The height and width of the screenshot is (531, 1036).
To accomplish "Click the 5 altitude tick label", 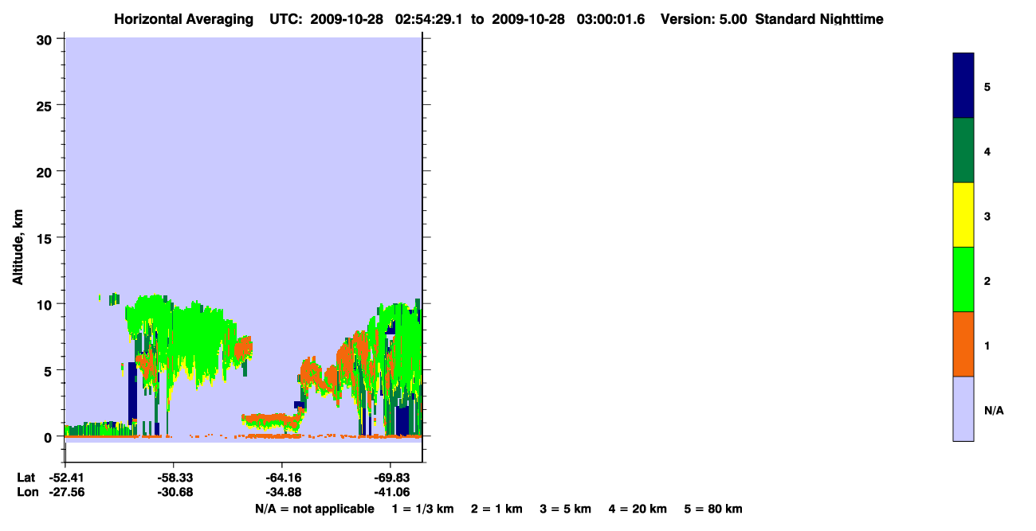I will (x=49, y=371).
